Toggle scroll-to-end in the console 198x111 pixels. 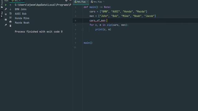coord(11,18)
